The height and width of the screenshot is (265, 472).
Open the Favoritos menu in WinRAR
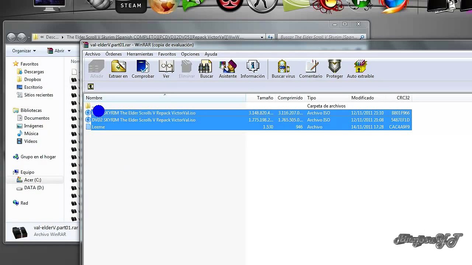pos(167,54)
